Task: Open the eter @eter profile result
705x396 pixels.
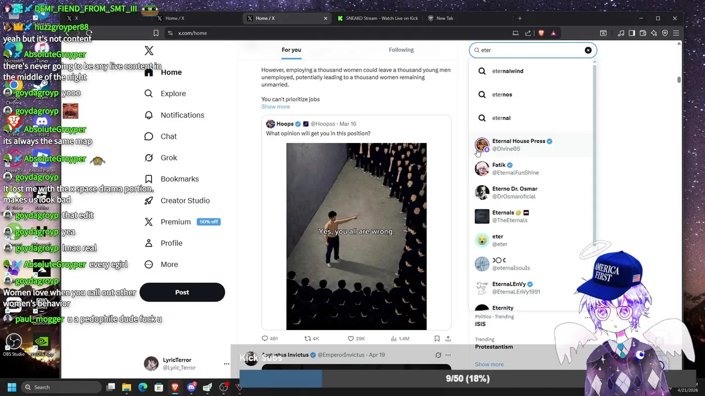Action: (x=532, y=240)
